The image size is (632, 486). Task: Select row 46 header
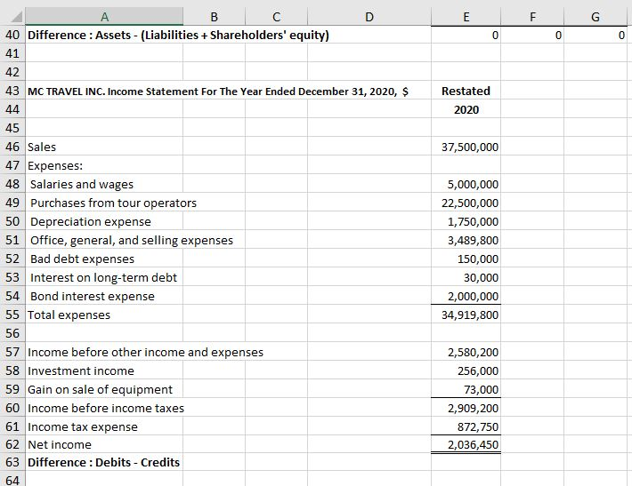coord(12,147)
